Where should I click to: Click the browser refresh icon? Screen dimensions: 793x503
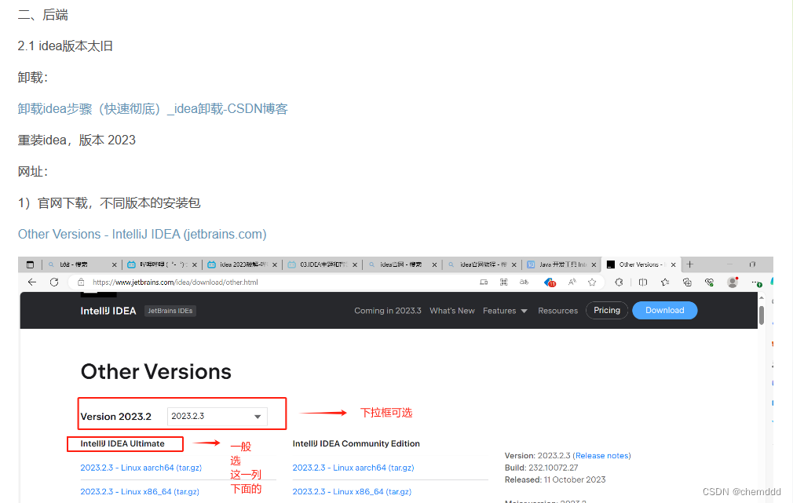54,282
